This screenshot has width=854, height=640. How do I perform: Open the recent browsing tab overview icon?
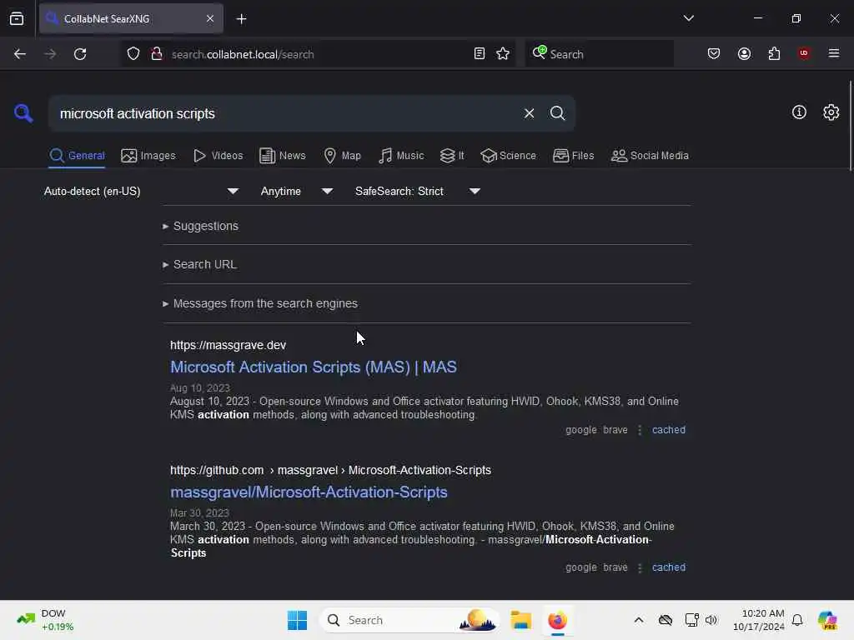[17, 19]
